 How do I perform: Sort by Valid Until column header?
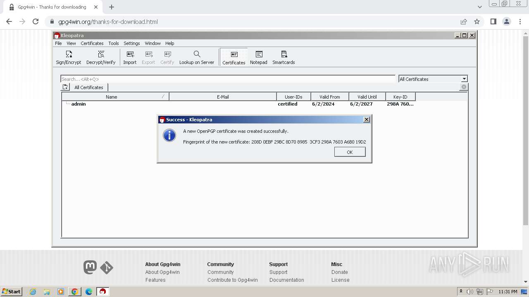367,97
